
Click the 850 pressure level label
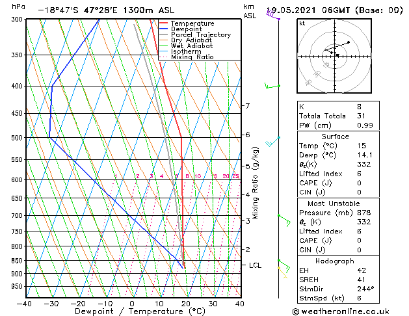18,261
